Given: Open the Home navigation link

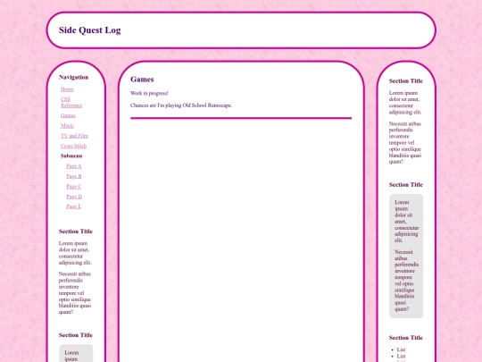Looking at the screenshot, I should tap(67, 89).
